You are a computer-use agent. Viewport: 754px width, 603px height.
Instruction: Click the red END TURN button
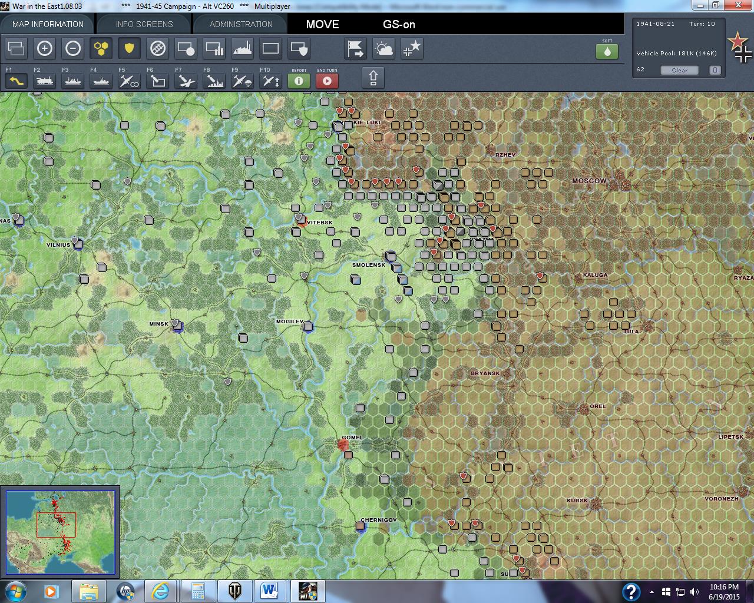[x=327, y=80]
